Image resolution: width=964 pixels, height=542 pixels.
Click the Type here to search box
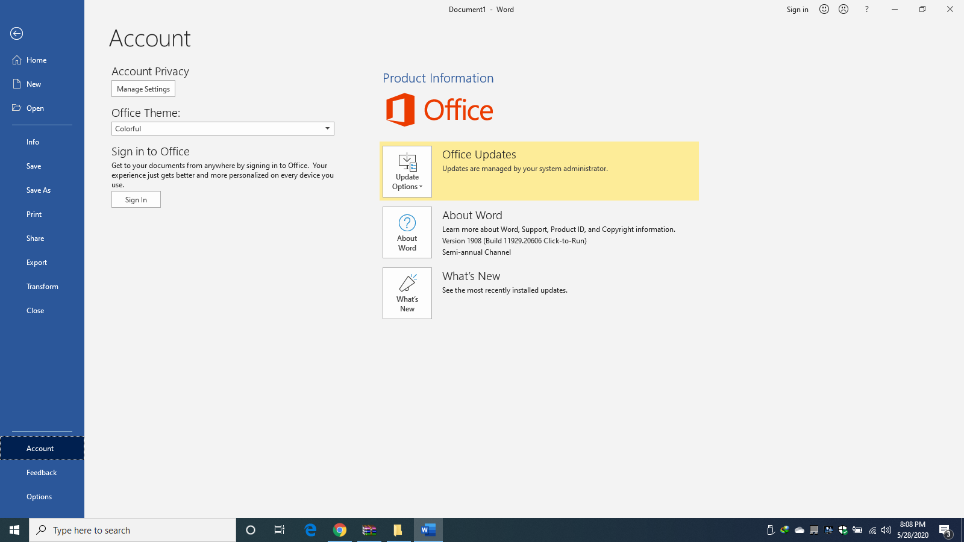(x=133, y=530)
